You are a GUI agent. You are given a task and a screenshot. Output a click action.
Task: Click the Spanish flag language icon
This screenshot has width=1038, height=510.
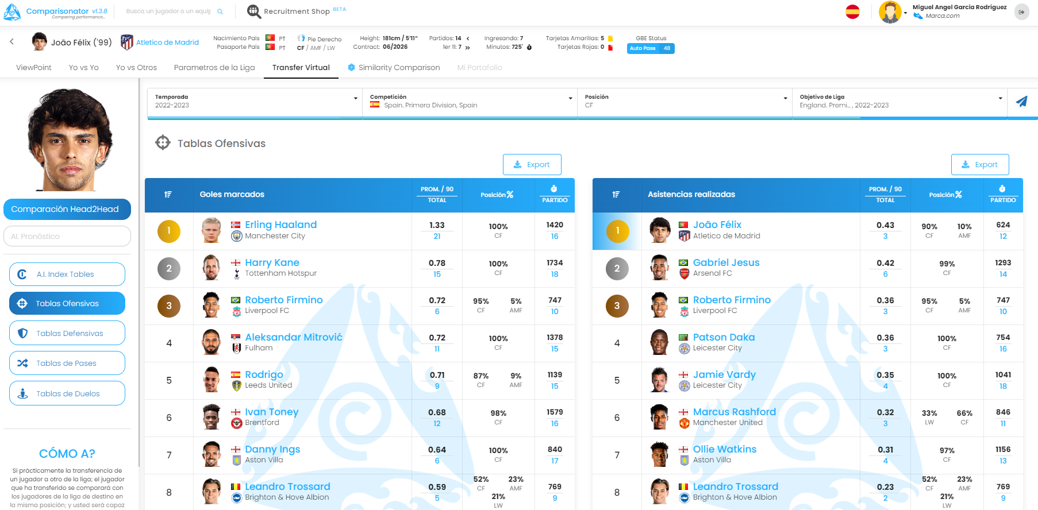click(x=852, y=11)
